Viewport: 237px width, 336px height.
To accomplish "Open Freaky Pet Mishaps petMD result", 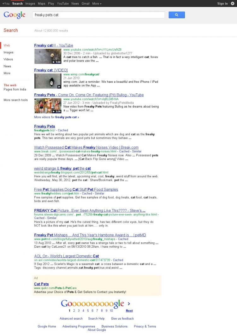I will [x=90, y=235].
